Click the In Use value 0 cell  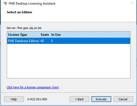pos(52,41)
